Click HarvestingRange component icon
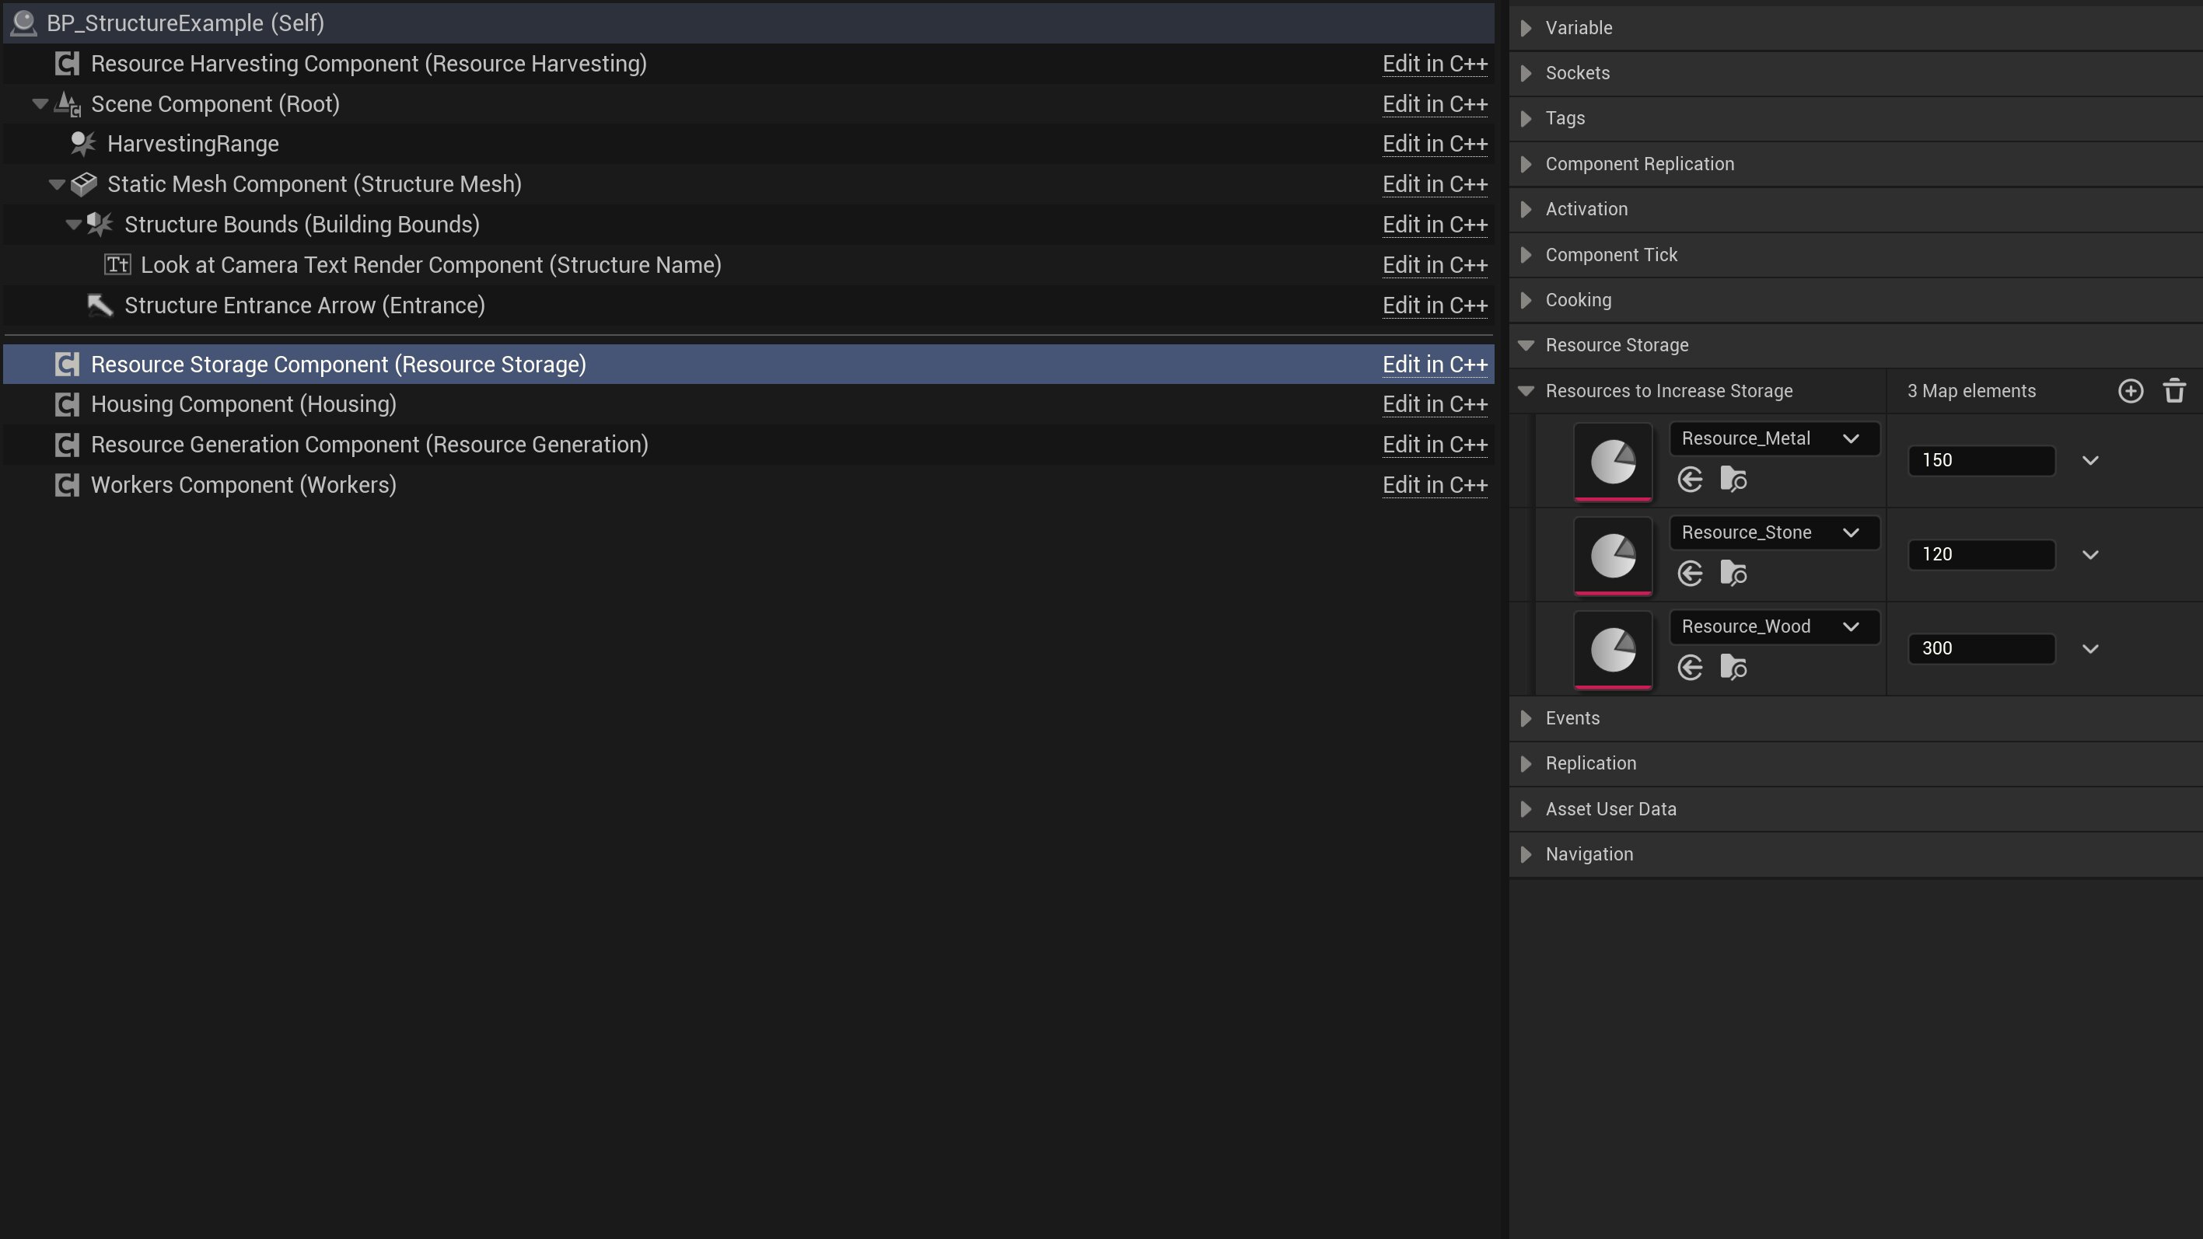2203x1239 pixels. [x=83, y=144]
